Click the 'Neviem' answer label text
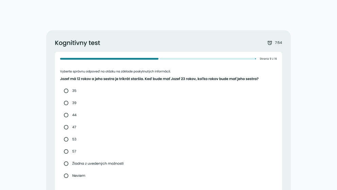Image resolution: width=337 pixels, height=190 pixels. coord(78,176)
